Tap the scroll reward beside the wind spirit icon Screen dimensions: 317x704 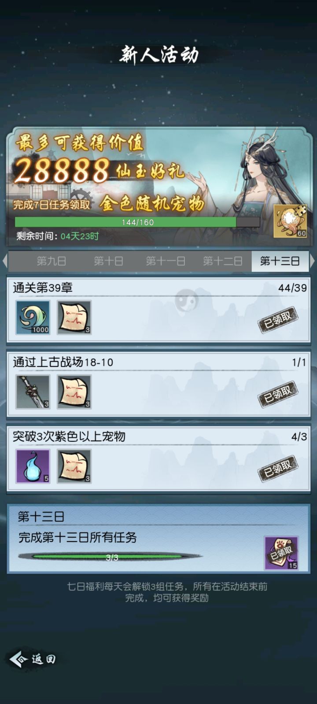point(74,317)
